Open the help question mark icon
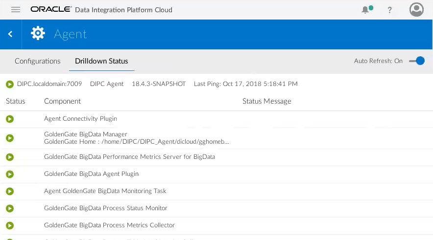Viewport: 433px width, 240px height. click(x=390, y=10)
